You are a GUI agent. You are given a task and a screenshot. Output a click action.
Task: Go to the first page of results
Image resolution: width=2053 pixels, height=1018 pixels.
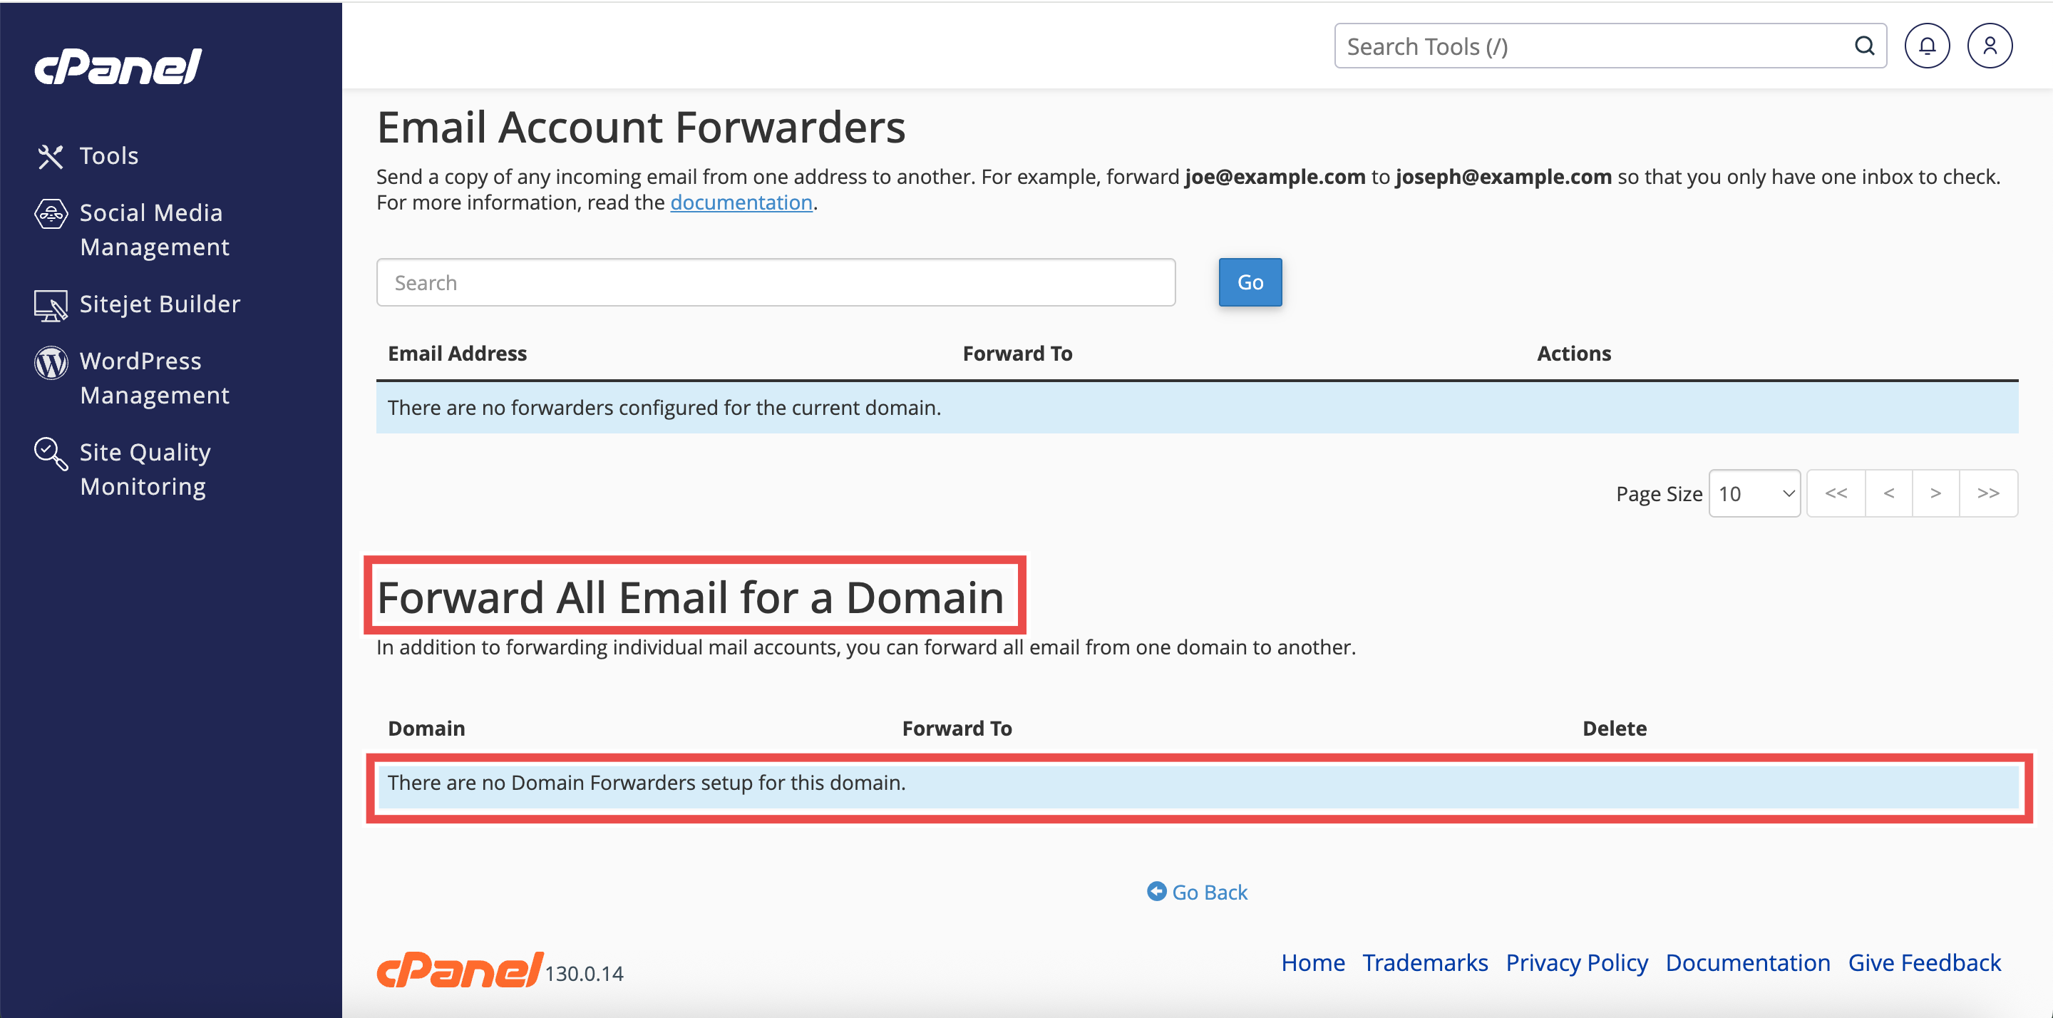coord(1836,493)
